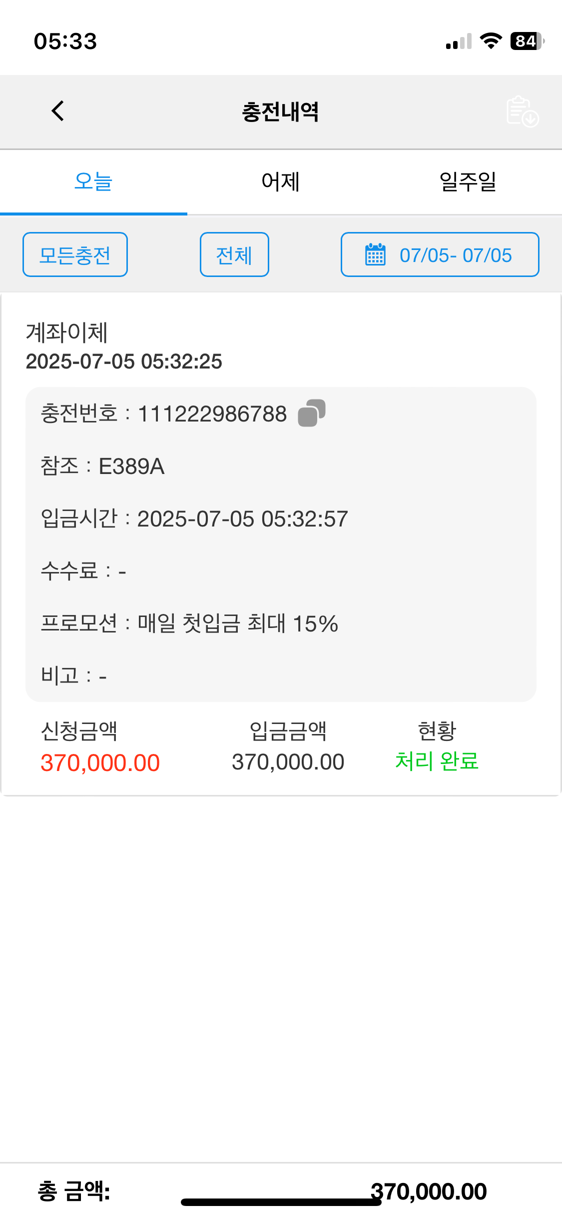The height and width of the screenshot is (1218, 562).
Task: Tap the 입금금액 370,000.00 value
Action: [288, 762]
